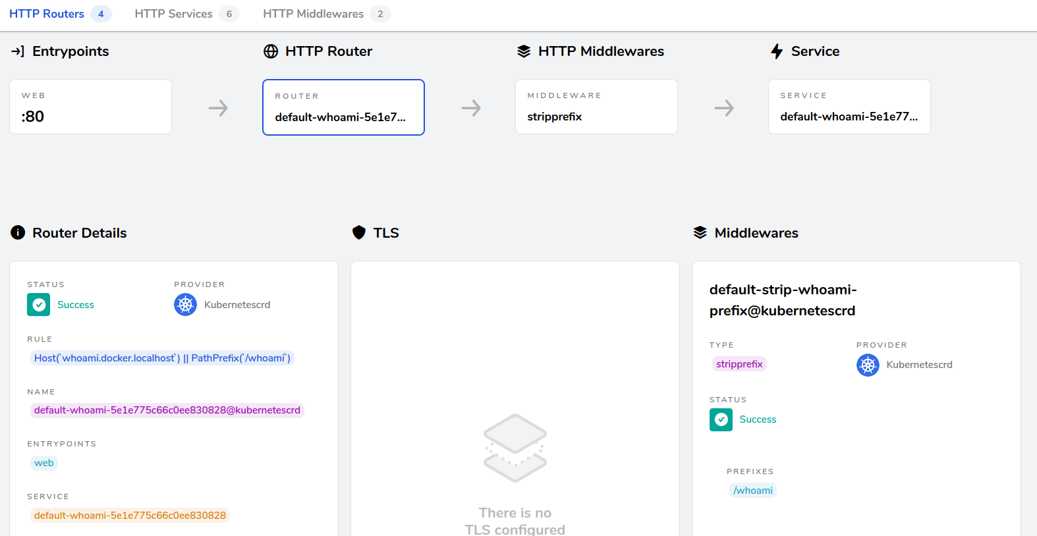Click router status Success text
1037x536 pixels.
[76, 305]
